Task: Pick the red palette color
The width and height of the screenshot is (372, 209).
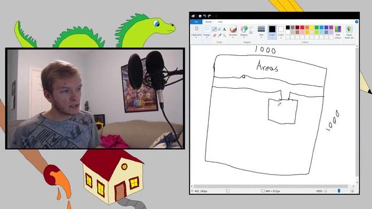Action: pos(302,27)
